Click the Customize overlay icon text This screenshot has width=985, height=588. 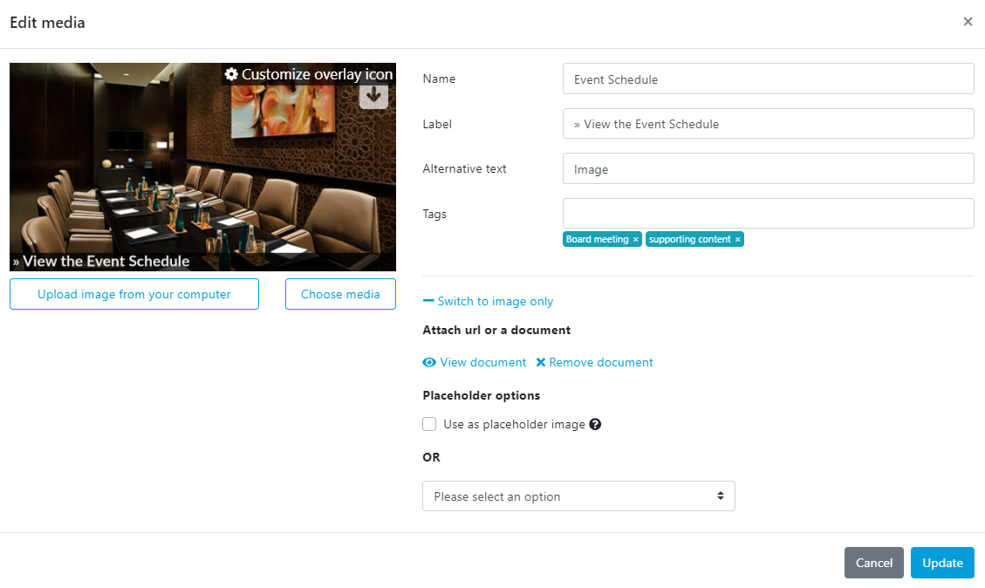pyautogui.click(x=318, y=74)
